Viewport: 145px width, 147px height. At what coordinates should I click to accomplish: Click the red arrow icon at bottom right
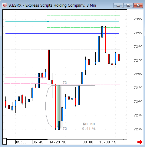tap(140, 142)
